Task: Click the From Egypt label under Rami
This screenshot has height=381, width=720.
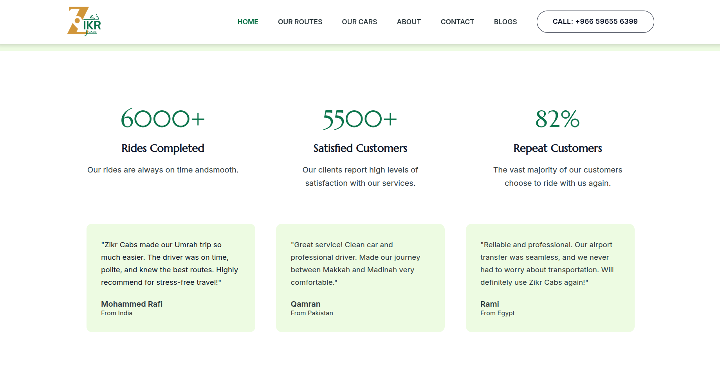Action: coord(497,313)
